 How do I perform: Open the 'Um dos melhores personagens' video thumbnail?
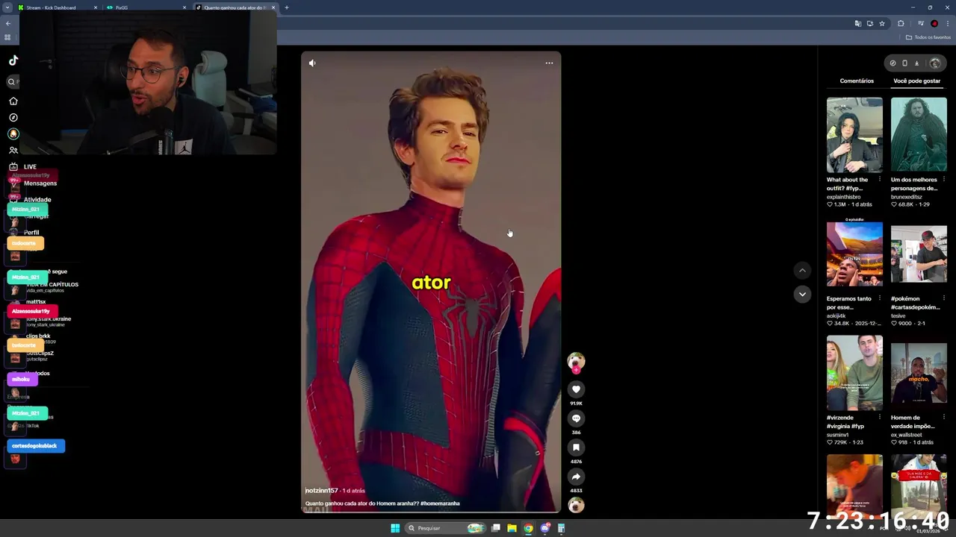coord(919,135)
